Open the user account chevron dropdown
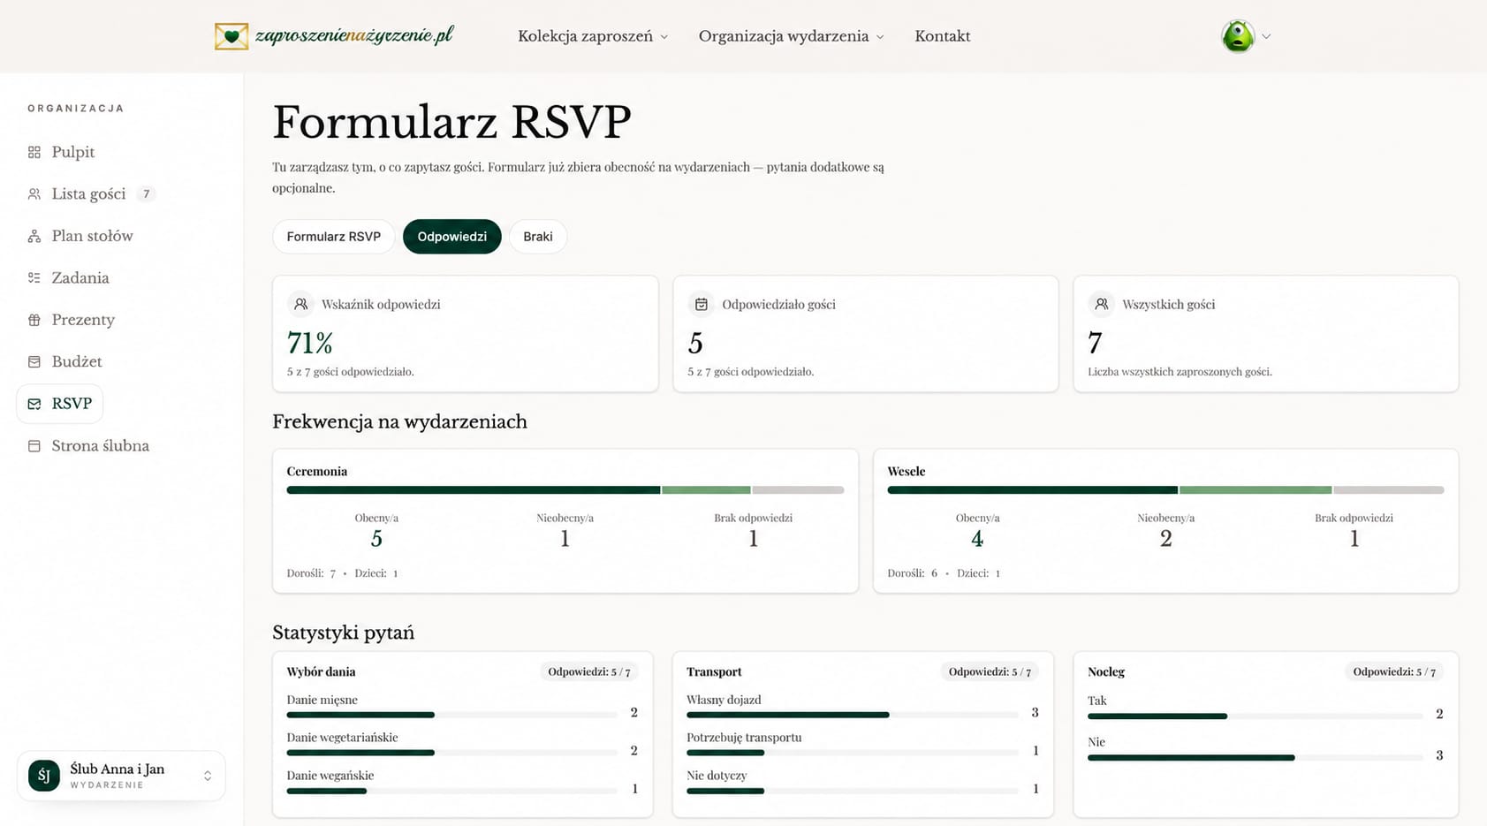1487x826 pixels. click(x=1266, y=36)
